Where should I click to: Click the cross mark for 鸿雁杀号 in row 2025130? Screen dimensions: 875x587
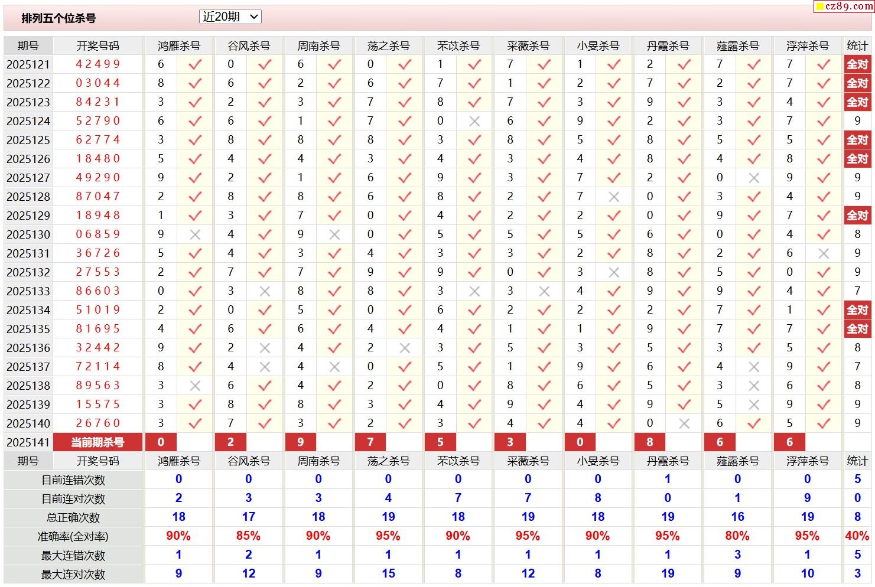click(195, 234)
